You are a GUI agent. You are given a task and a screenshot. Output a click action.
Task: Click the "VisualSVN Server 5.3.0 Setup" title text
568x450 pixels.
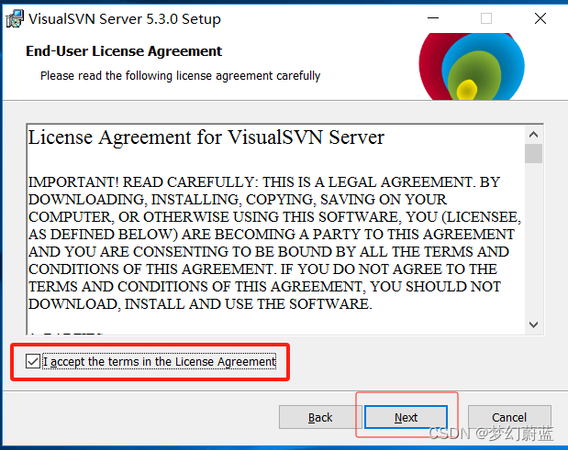click(x=125, y=19)
